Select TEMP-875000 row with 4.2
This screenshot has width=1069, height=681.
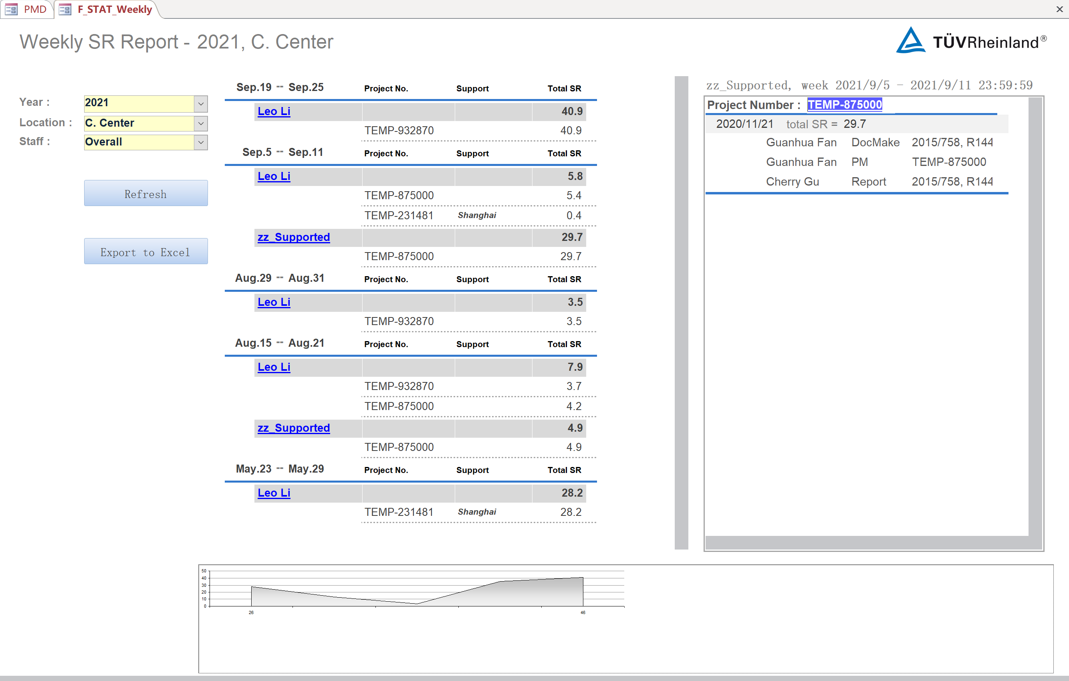(x=478, y=406)
